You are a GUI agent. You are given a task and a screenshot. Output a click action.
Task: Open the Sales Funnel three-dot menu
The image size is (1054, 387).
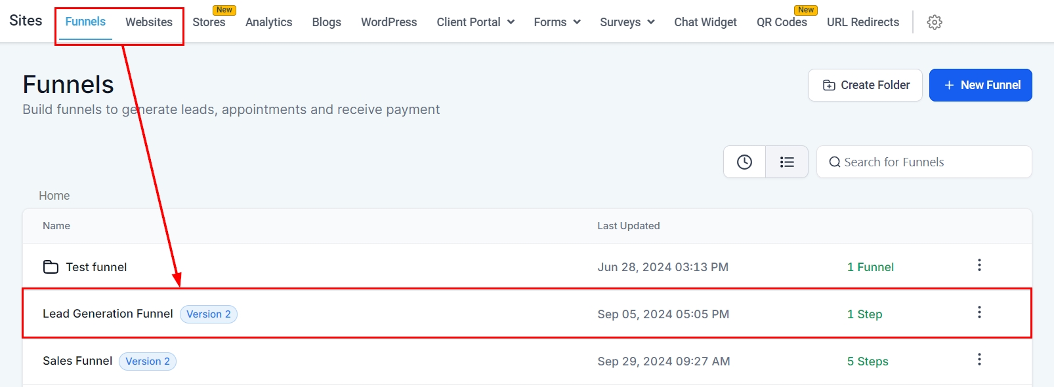[x=979, y=359]
